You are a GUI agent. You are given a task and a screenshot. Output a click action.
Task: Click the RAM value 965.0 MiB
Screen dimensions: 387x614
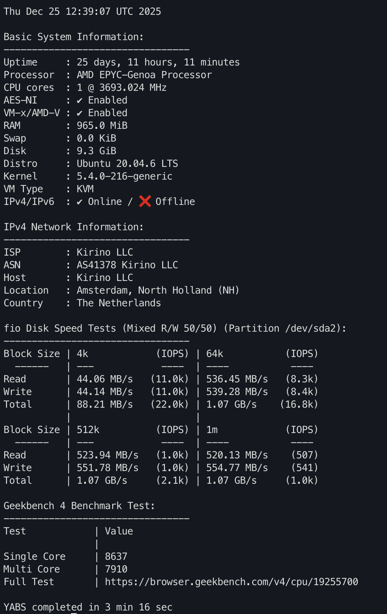102,125
